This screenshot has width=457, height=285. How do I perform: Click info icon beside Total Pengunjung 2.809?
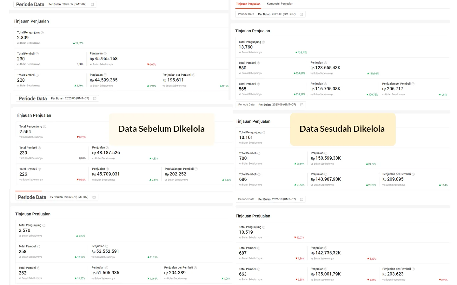[42, 33]
